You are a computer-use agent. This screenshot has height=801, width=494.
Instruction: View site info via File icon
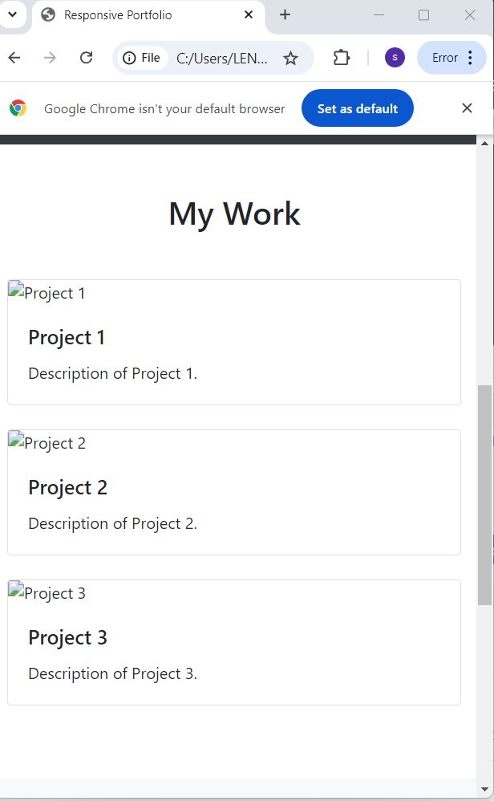click(x=142, y=58)
